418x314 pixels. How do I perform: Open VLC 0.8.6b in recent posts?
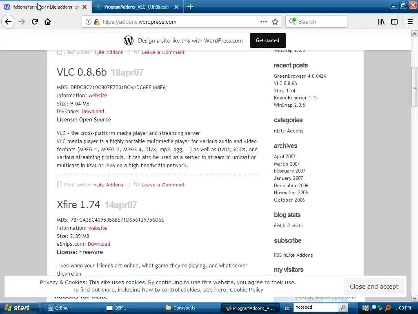pos(285,83)
